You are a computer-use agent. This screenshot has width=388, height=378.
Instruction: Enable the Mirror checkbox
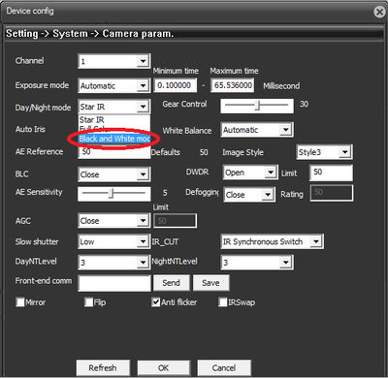(20, 302)
